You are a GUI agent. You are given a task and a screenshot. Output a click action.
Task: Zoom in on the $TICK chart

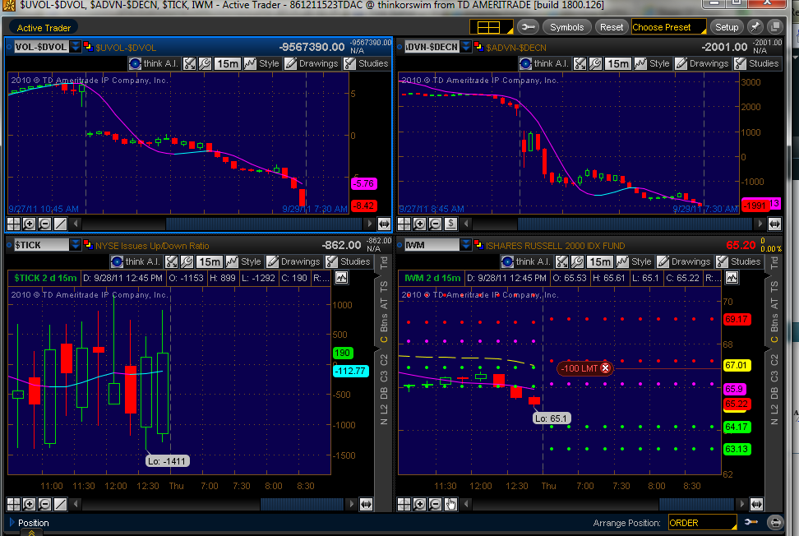click(x=29, y=505)
